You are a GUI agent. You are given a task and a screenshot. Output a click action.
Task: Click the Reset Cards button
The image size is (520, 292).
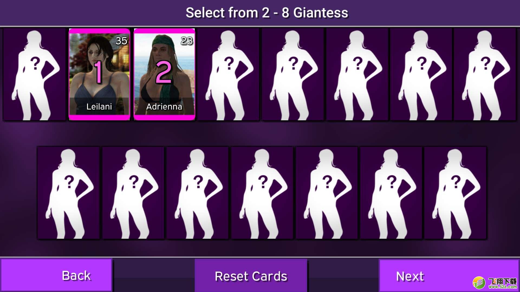point(251,276)
